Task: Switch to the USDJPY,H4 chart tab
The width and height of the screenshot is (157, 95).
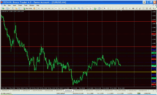Action: (99, 90)
